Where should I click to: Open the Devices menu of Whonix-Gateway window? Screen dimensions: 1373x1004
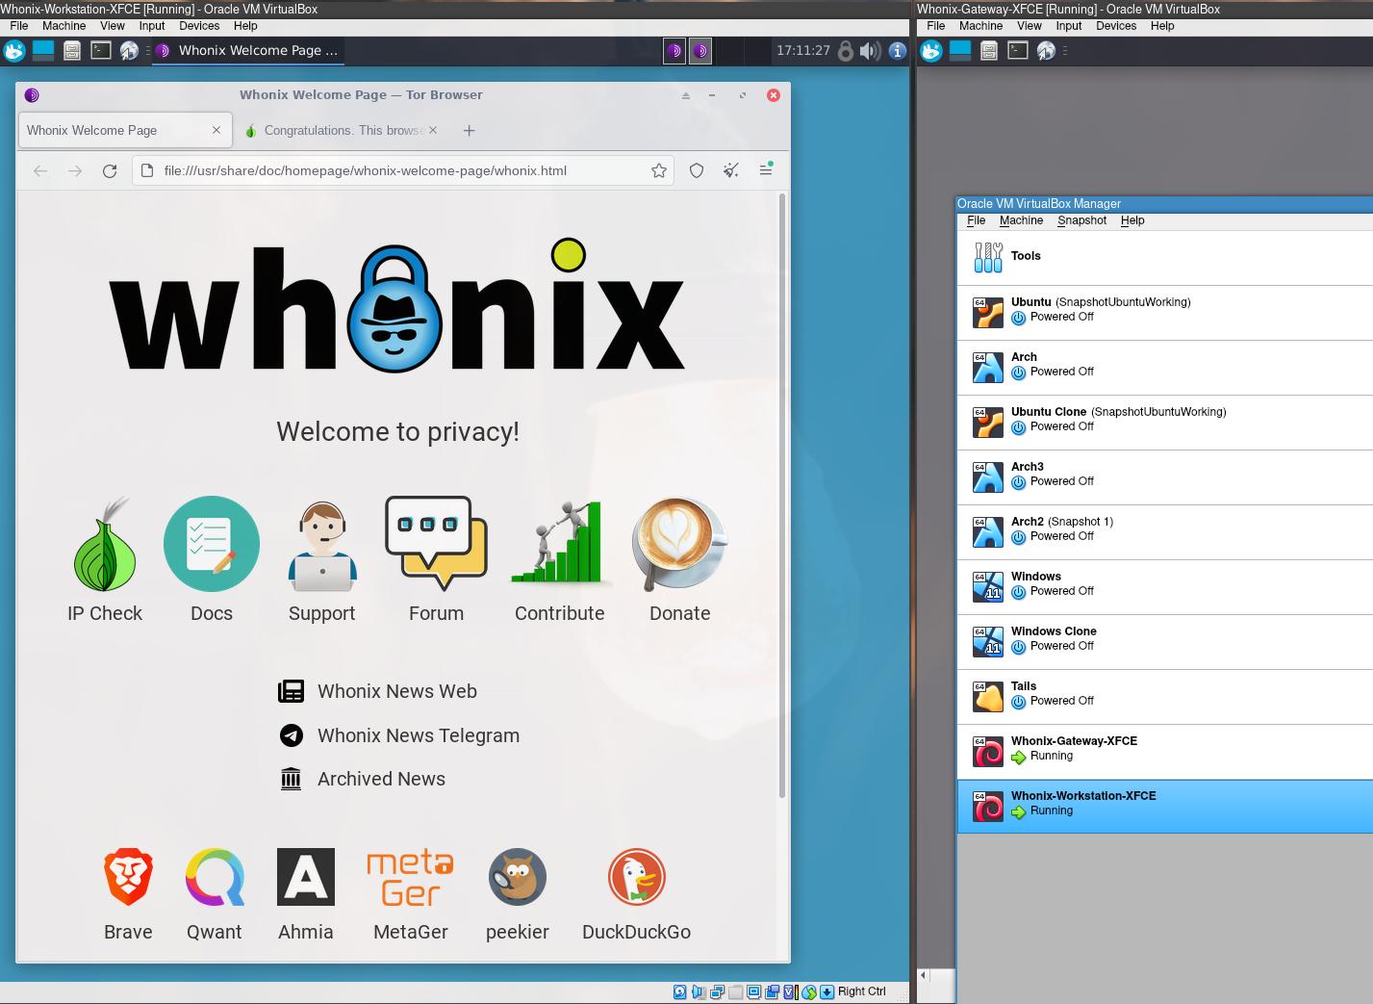[1116, 26]
